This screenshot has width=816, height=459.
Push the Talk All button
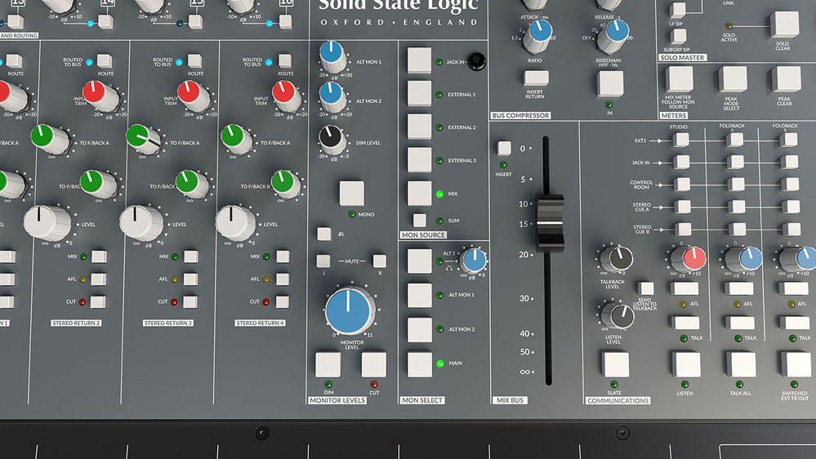[740, 364]
